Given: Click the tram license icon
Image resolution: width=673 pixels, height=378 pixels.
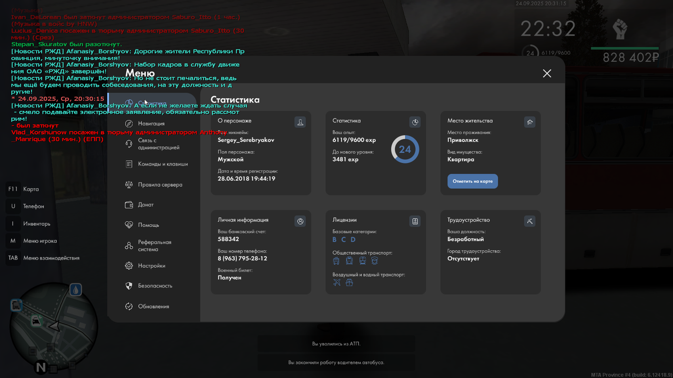Looking at the screenshot, I should tap(362, 261).
